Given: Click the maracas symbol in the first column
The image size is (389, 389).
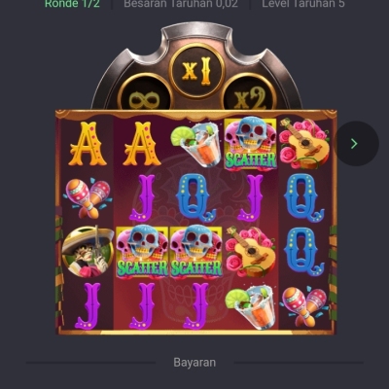Looking at the screenshot, I should click(x=88, y=198).
